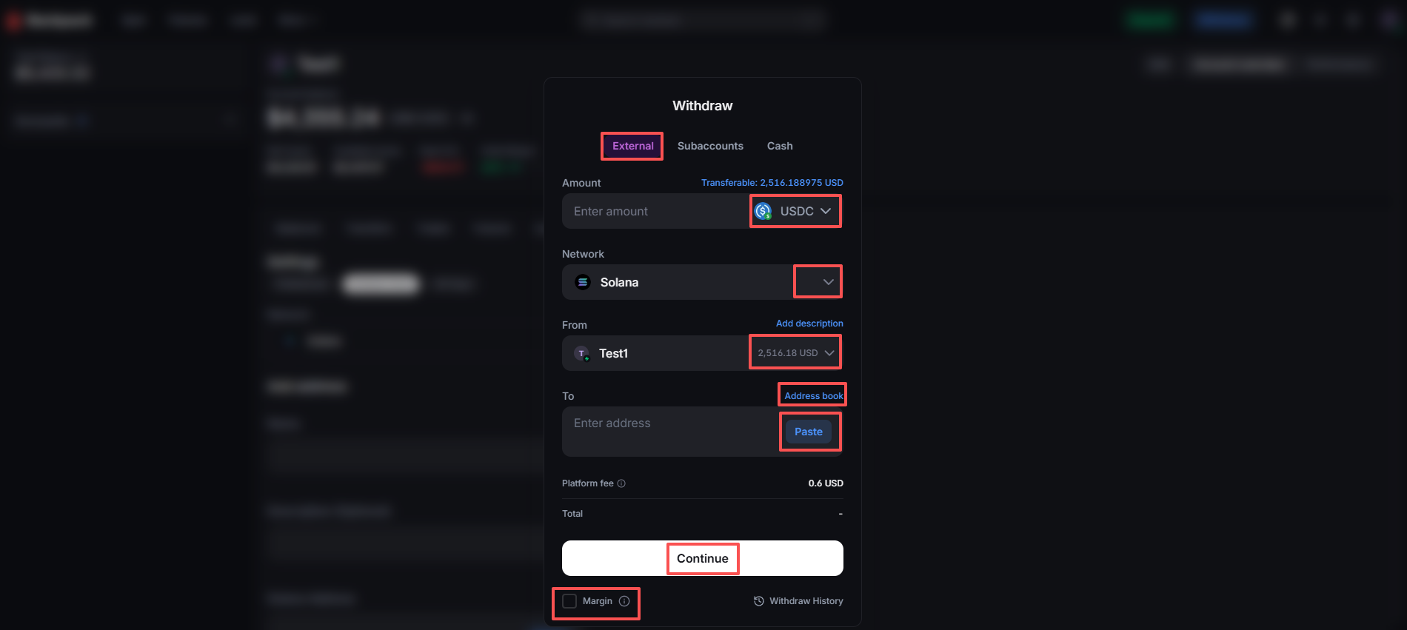Open the From account balance dropdown
The width and height of the screenshot is (1407, 630).
coord(795,353)
